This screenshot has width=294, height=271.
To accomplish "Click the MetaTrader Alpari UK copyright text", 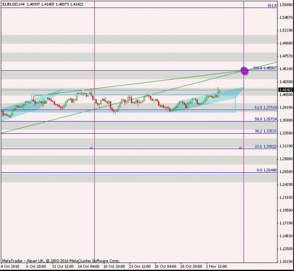I will 61,261.
